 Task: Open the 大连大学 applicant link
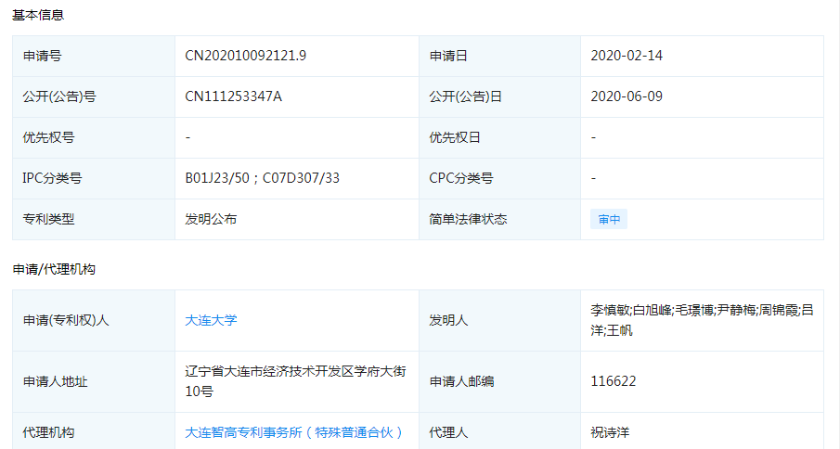point(212,320)
